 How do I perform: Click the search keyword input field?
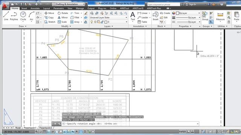[163, 4]
